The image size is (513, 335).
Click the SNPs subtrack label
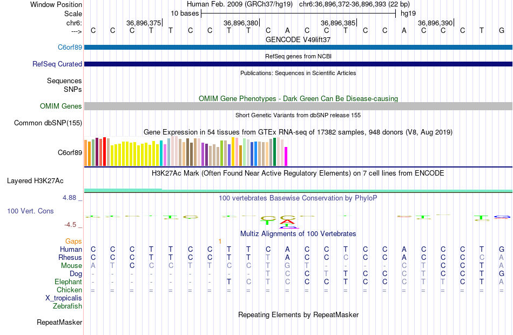(x=73, y=89)
